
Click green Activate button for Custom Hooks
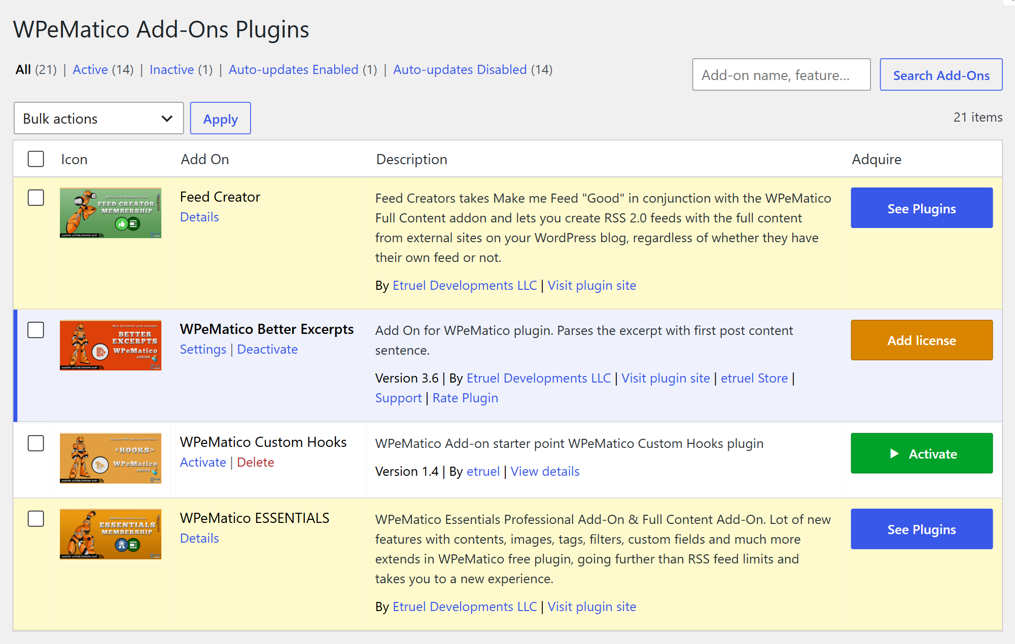pos(922,453)
